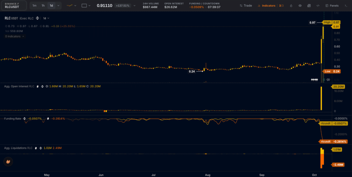Expand the chart type dropdown chevron
The height and width of the screenshot is (177, 352).
tap(75, 5)
